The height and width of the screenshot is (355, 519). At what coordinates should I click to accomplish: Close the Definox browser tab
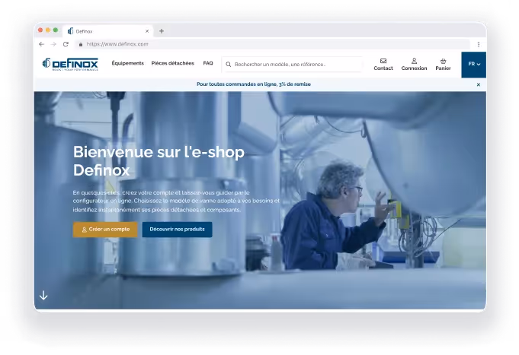click(x=147, y=31)
